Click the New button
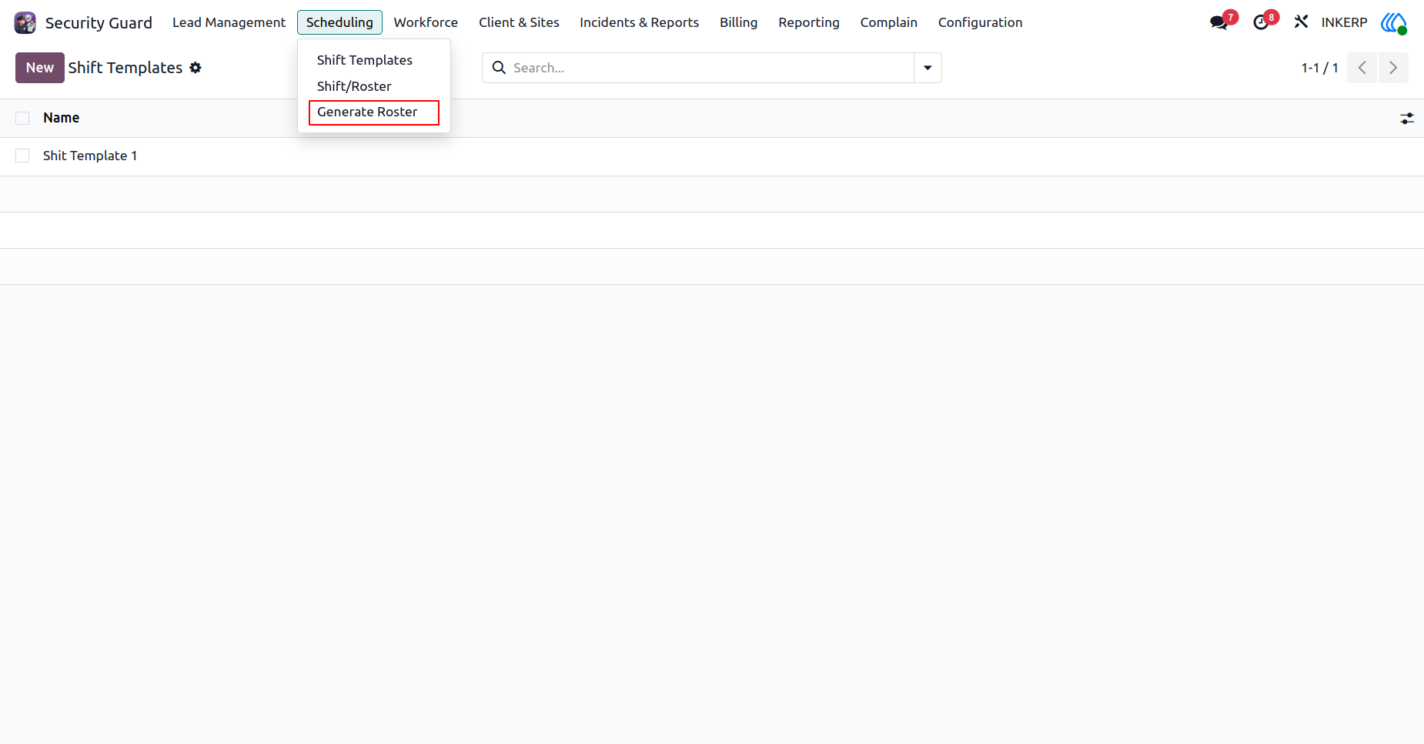 pyautogui.click(x=40, y=68)
